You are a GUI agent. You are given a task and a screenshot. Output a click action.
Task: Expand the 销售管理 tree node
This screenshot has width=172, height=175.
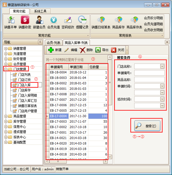coord(6,48)
